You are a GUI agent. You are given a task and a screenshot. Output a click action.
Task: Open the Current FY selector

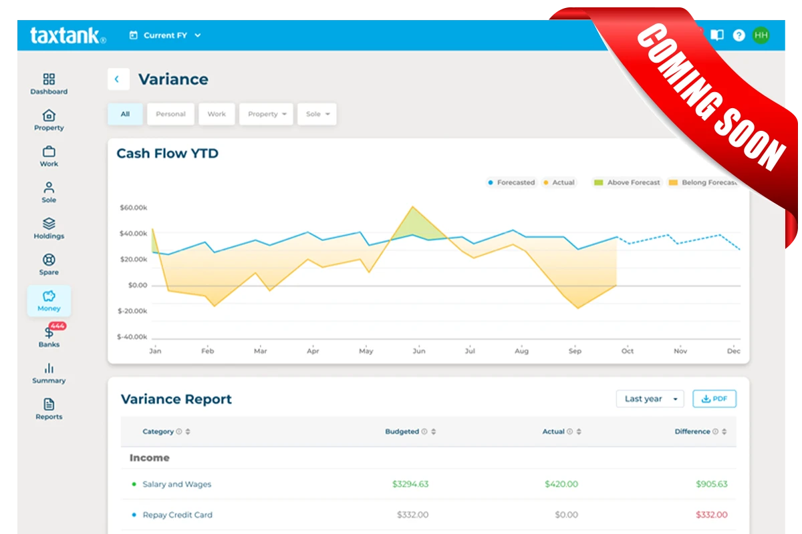(x=165, y=35)
